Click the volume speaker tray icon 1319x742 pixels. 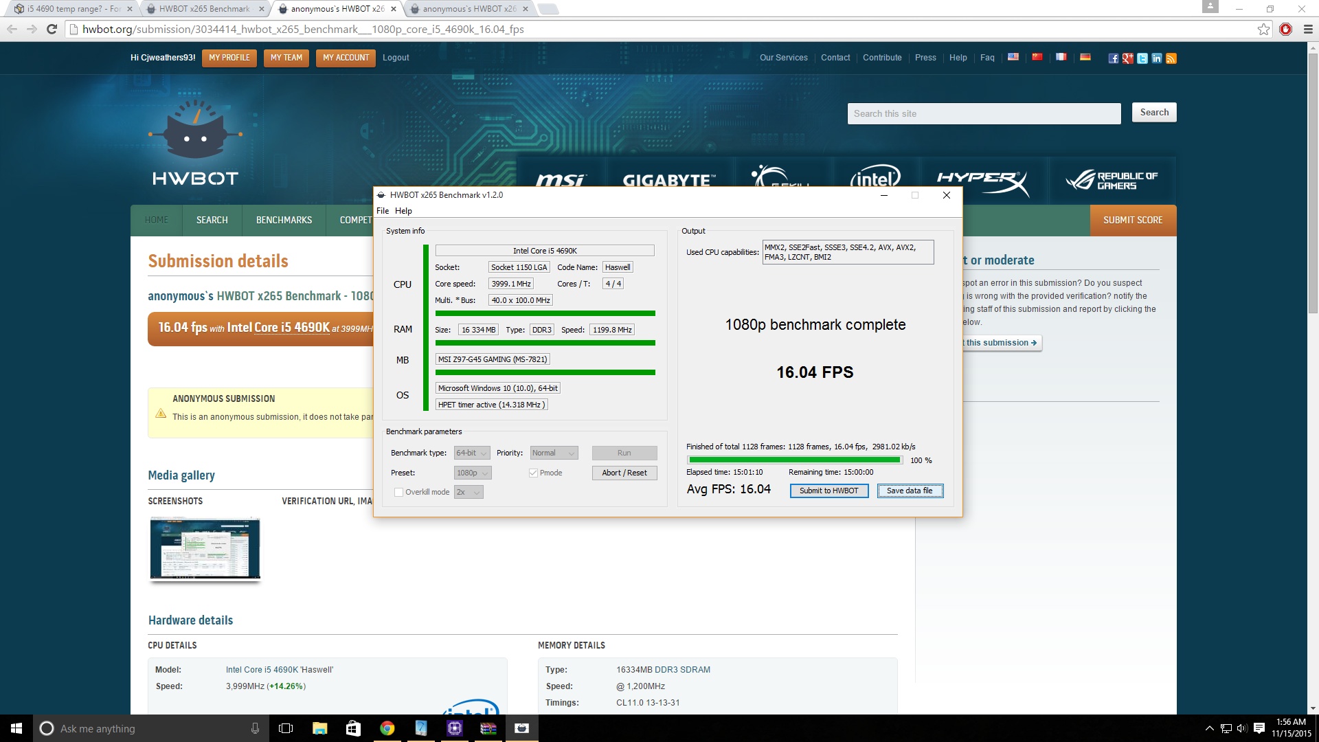tap(1242, 728)
